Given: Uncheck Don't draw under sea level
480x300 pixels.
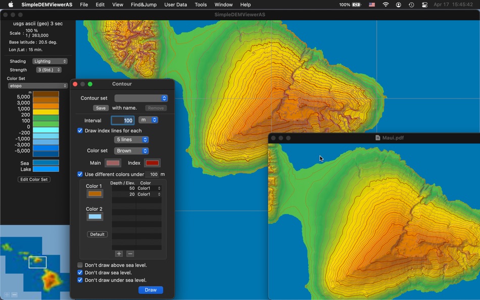Looking at the screenshot, I should pyautogui.click(x=80, y=280).
